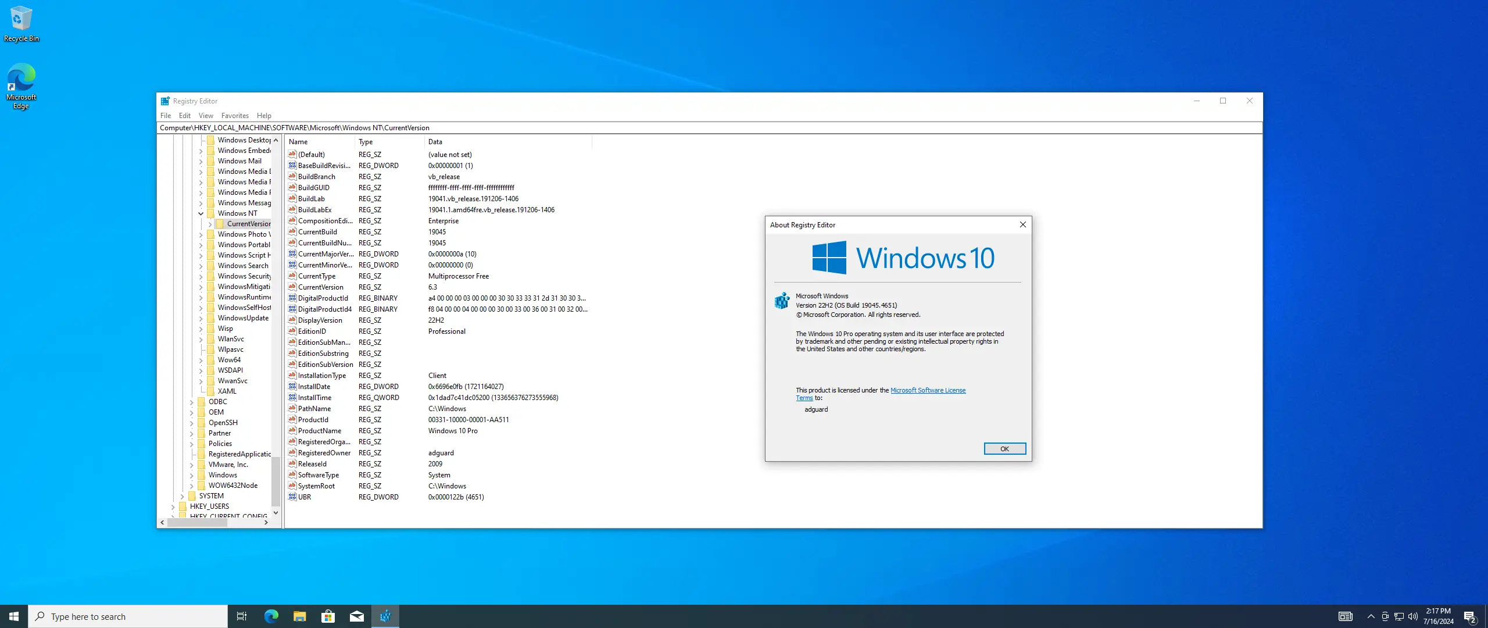The image size is (1488, 628).
Task: Click the volume speaker tray icon
Action: click(x=1412, y=616)
